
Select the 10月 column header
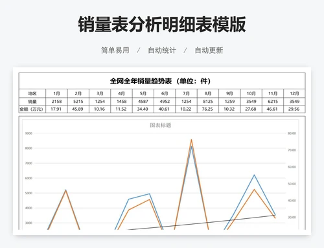point(251,93)
